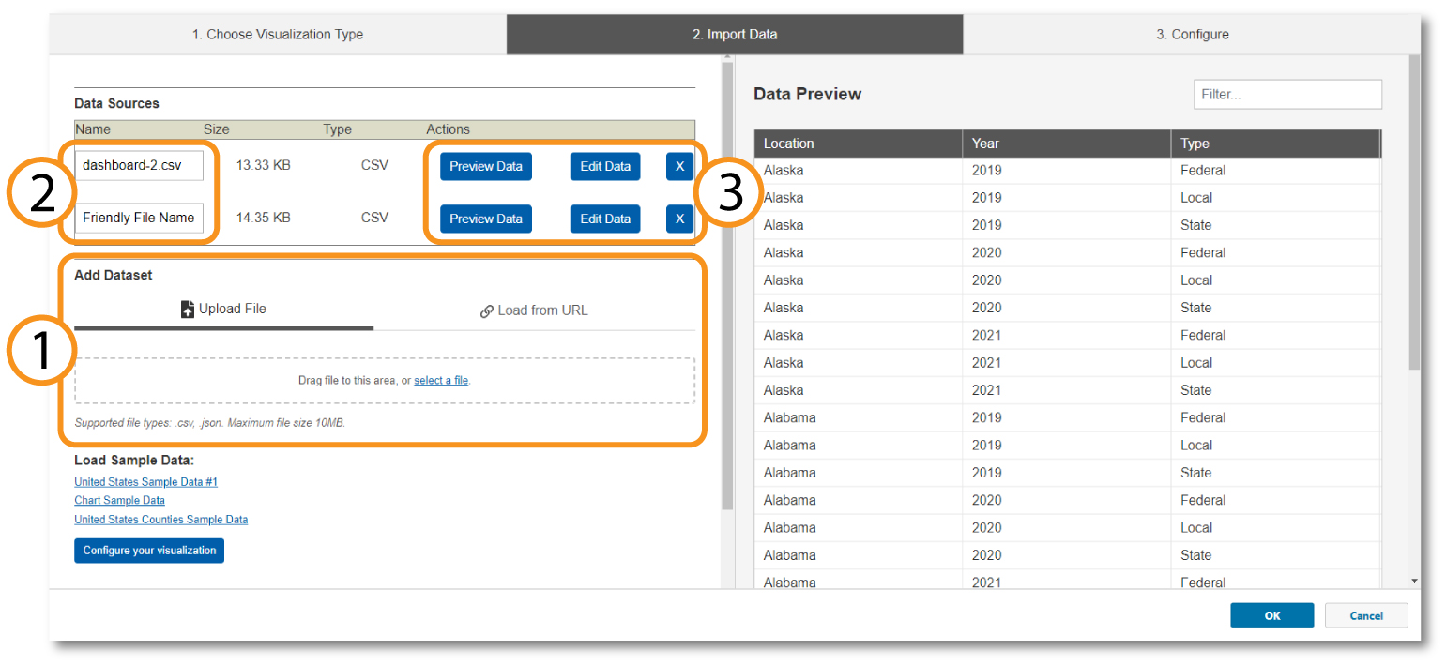Click the Load from URL link icon

pyautogui.click(x=487, y=310)
